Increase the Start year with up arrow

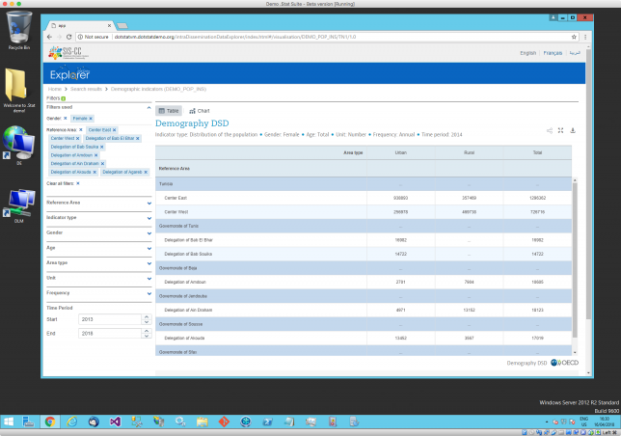tap(147, 316)
